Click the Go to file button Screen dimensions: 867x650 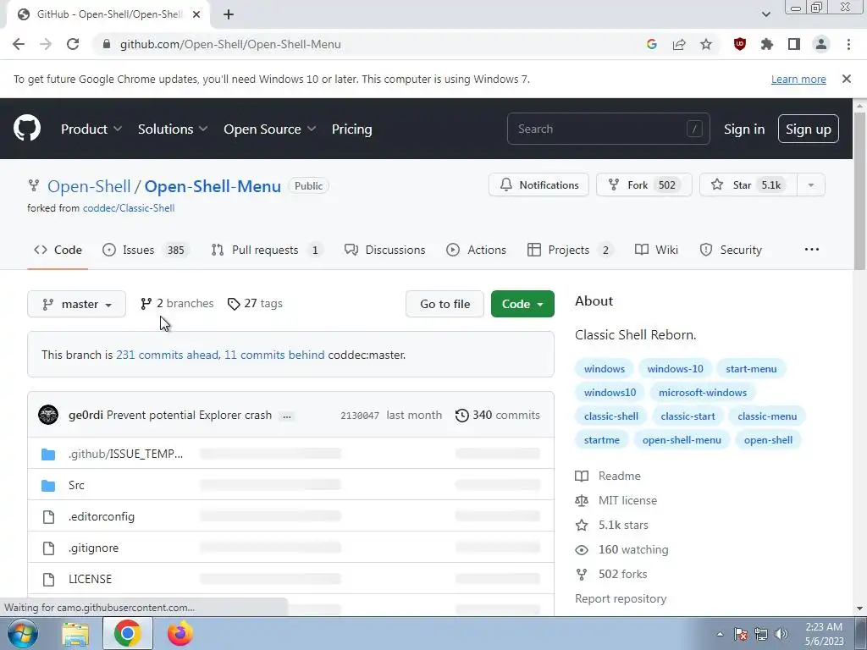(x=445, y=304)
